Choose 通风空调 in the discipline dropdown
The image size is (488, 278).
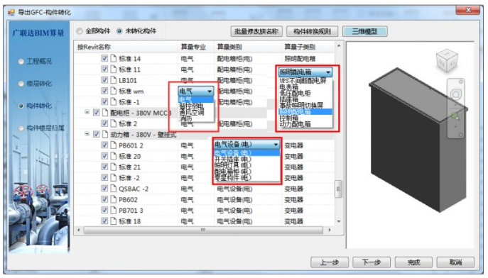[x=191, y=112]
